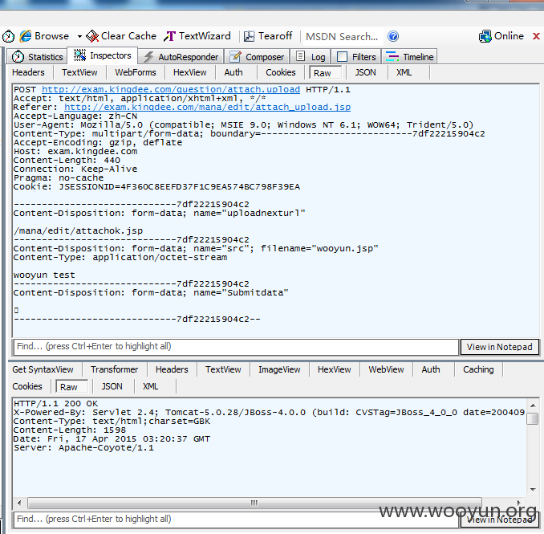Open the blue help question icon
The image size is (544, 534).
[393, 36]
